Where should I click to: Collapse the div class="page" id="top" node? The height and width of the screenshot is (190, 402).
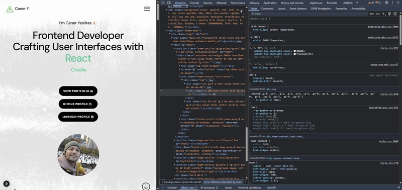click(x=169, y=34)
